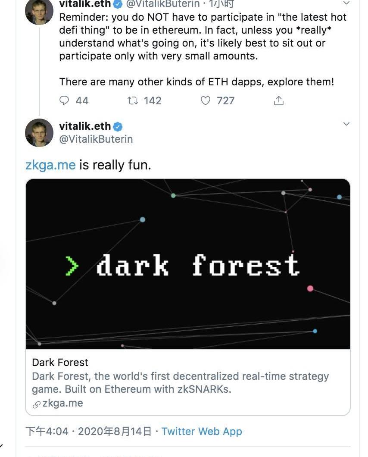
Task: Click the vitalik.eth display name in main tweet
Action: click(x=84, y=127)
